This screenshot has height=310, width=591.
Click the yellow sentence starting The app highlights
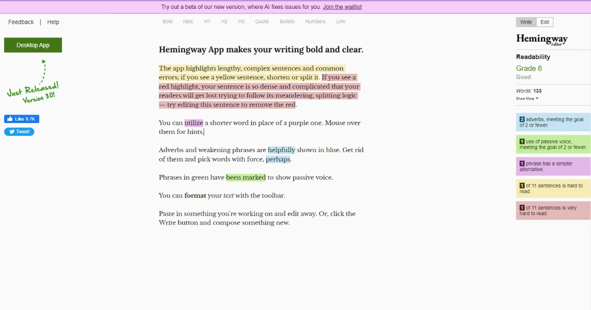pos(251,73)
